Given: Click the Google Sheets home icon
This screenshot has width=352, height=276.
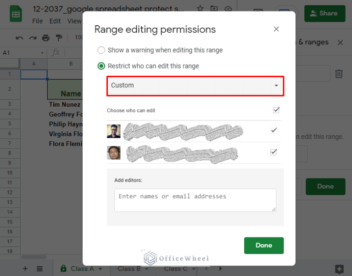Looking at the screenshot, I should pyautogui.click(x=16, y=14).
